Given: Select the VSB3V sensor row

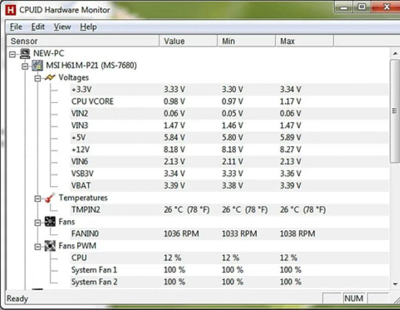Looking at the screenshot, I should (x=229, y=174).
